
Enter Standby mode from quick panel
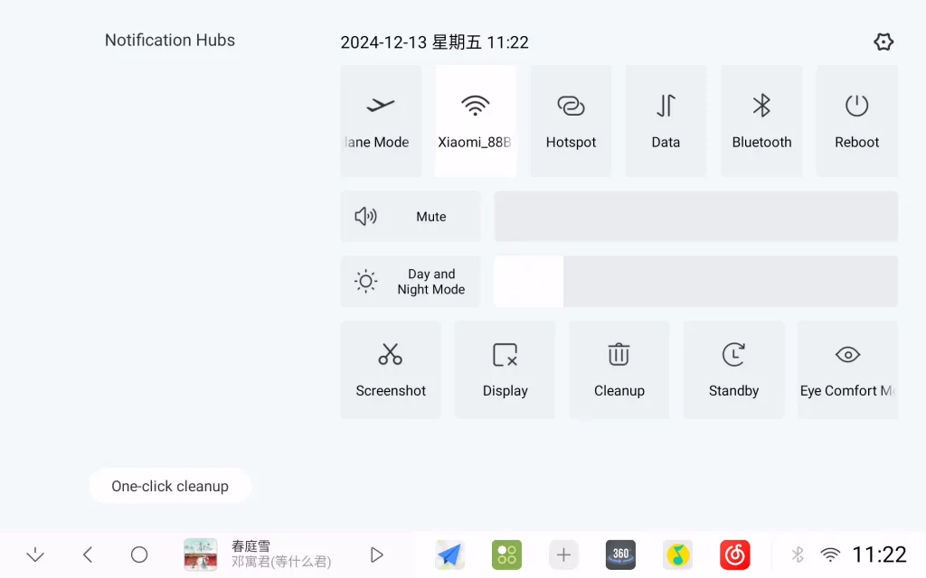733,369
